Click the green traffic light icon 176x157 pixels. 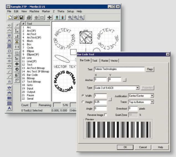coord(57,17)
